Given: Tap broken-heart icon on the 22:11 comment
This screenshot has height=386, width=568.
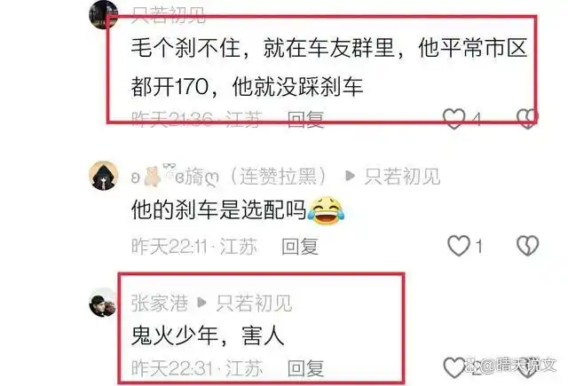Looking at the screenshot, I should pyautogui.click(x=527, y=246).
